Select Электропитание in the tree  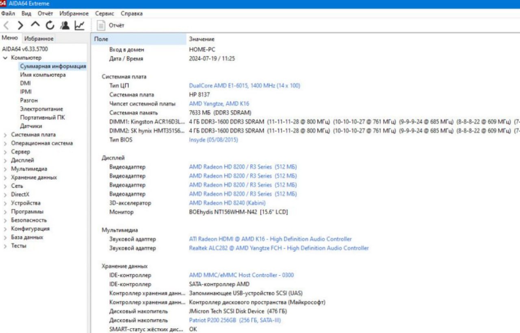pyautogui.click(x=41, y=109)
